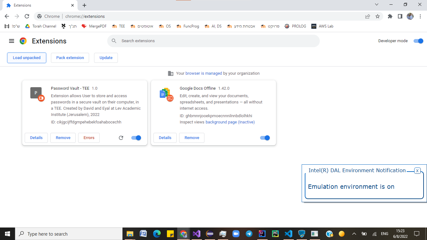This screenshot has width=427, height=240.
Task: Click the share page icon in address bar
Action: [x=368, y=16]
